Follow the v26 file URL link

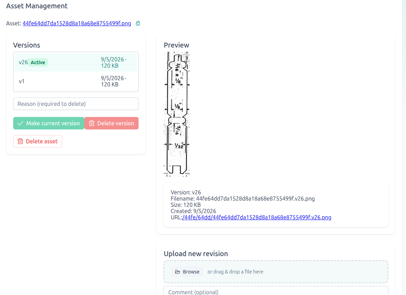[x=257, y=217]
